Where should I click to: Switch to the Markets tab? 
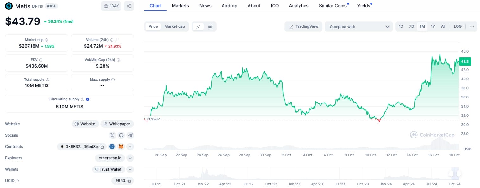coord(180,6)
